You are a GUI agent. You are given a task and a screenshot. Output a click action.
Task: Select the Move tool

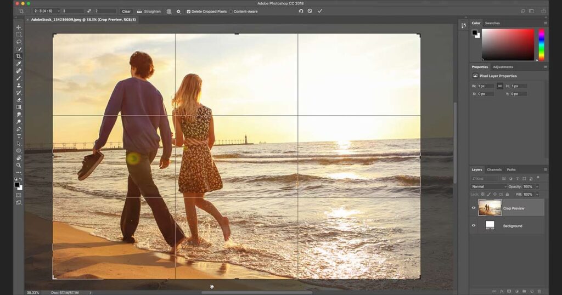coord(19,27)
